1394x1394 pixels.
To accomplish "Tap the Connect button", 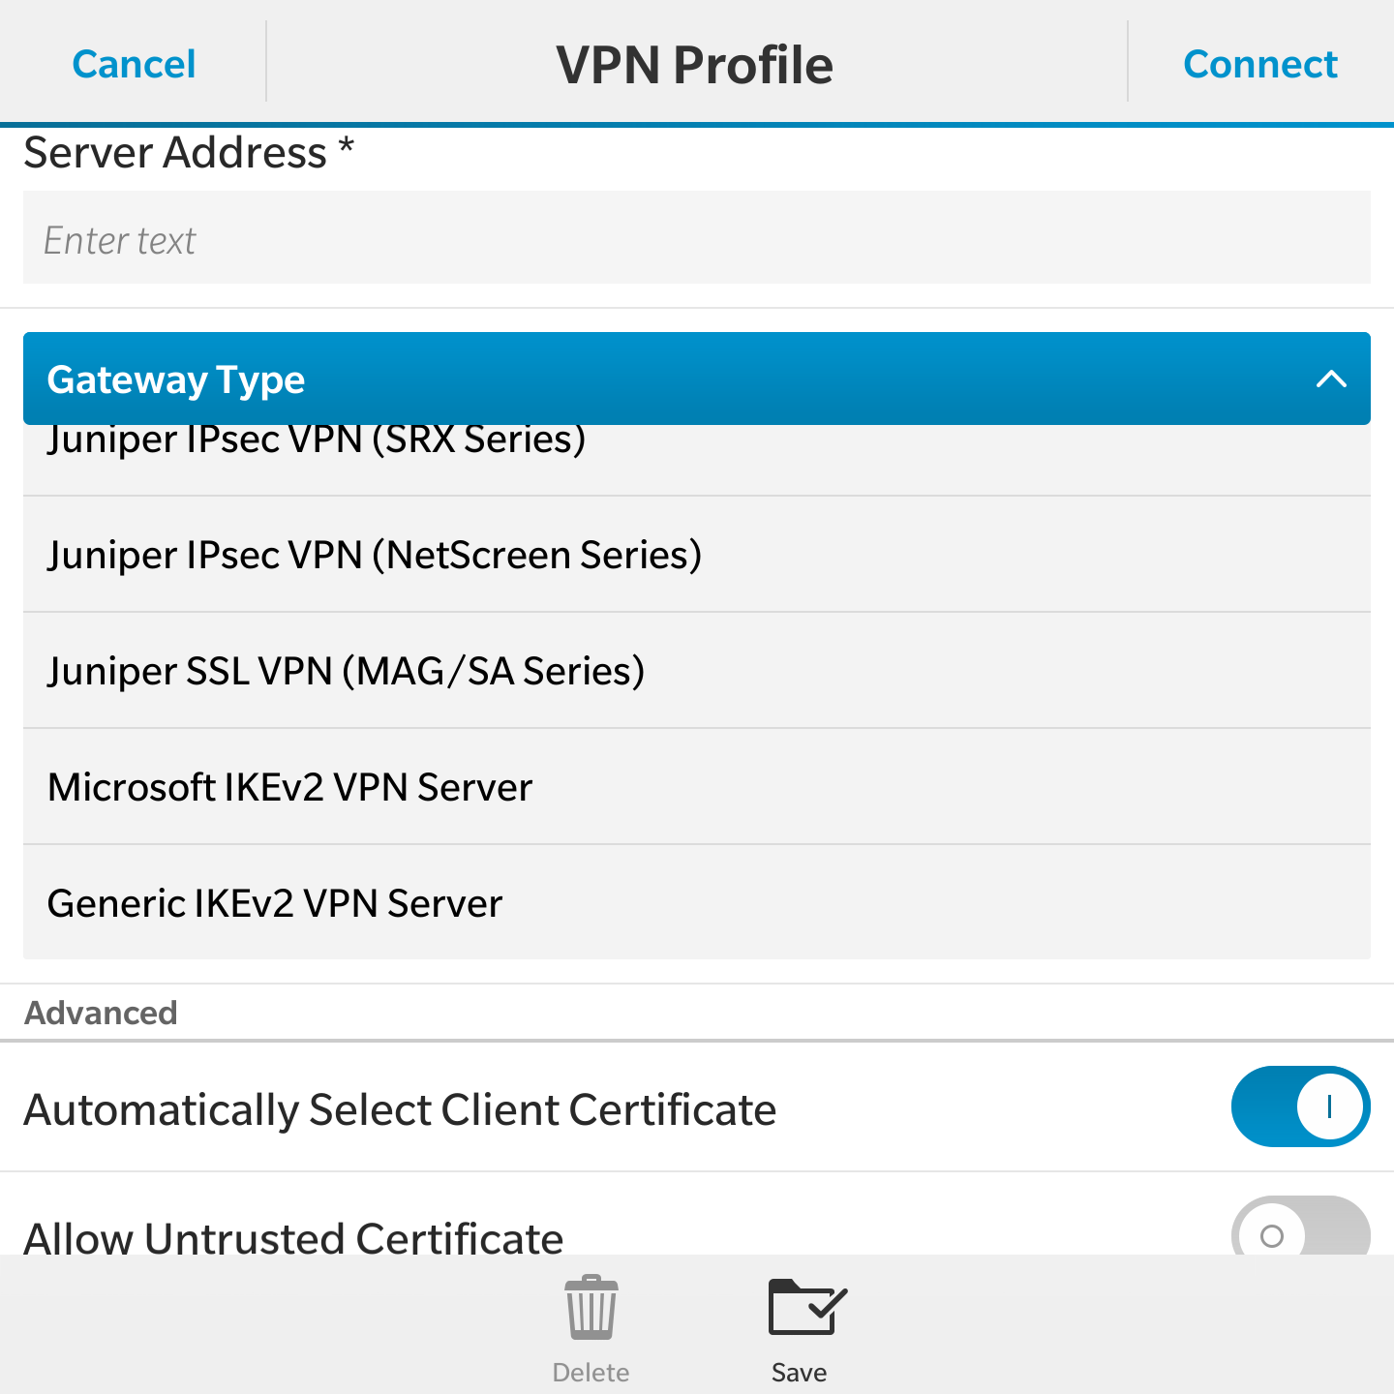I will (1259, 65).
